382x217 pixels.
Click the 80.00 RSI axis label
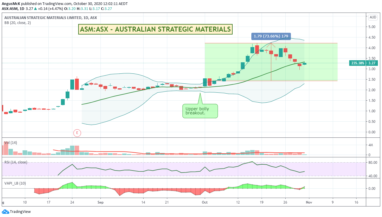tap(373, 163)
